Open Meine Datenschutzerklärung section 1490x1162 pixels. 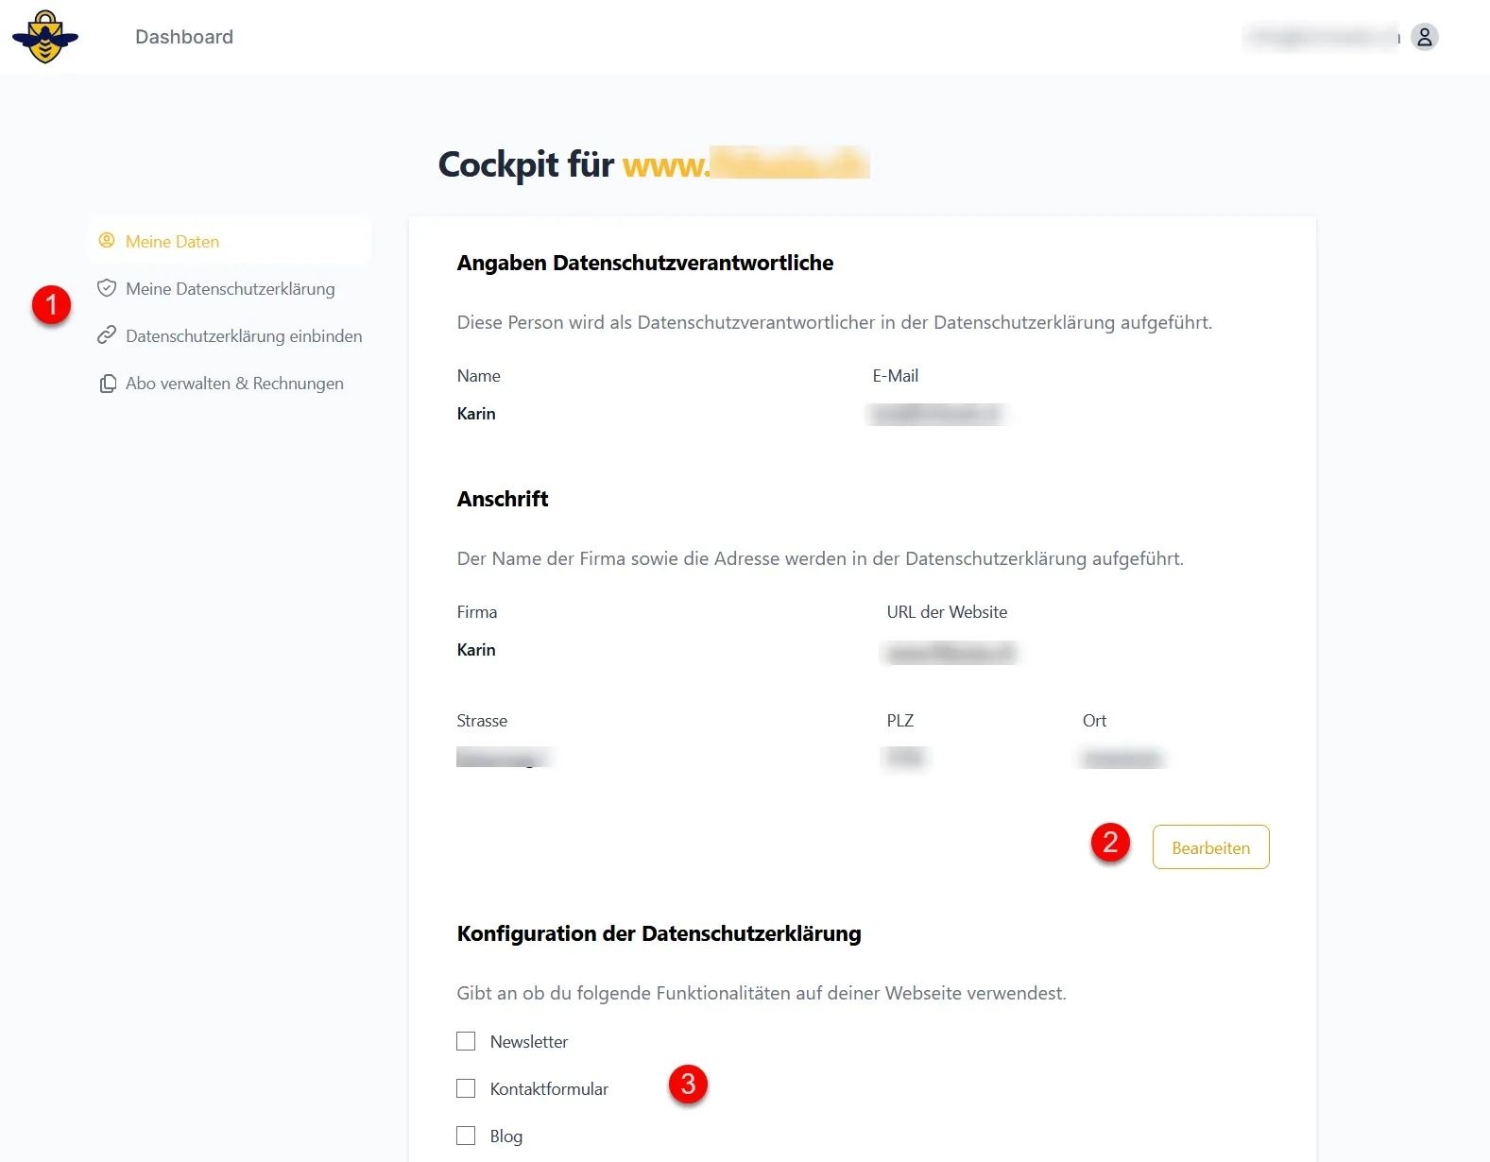pos(230,288)
